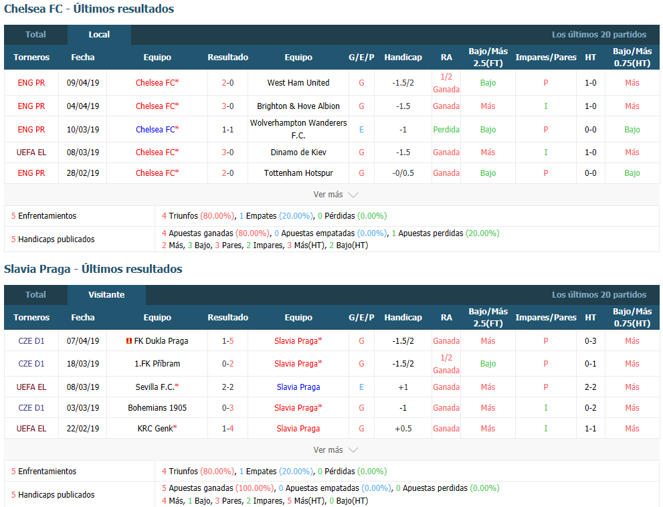This screenshot has width=663, height=507.
Task: Click Impares/Pares header in Slavia table
Action: (545, 317)
